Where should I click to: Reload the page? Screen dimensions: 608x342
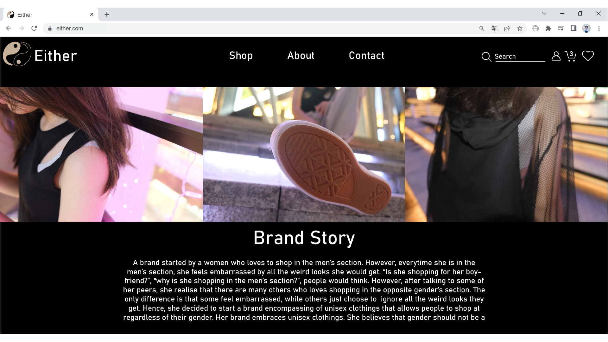(34, 28)
